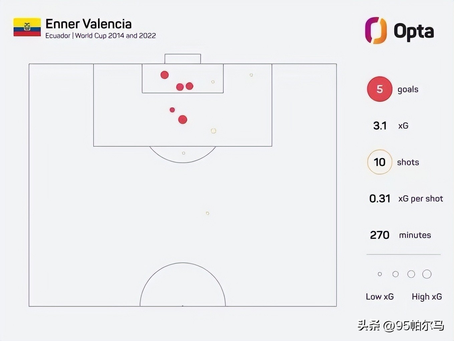Click the outlined circle showing 10 shots

tap(380, 162)
